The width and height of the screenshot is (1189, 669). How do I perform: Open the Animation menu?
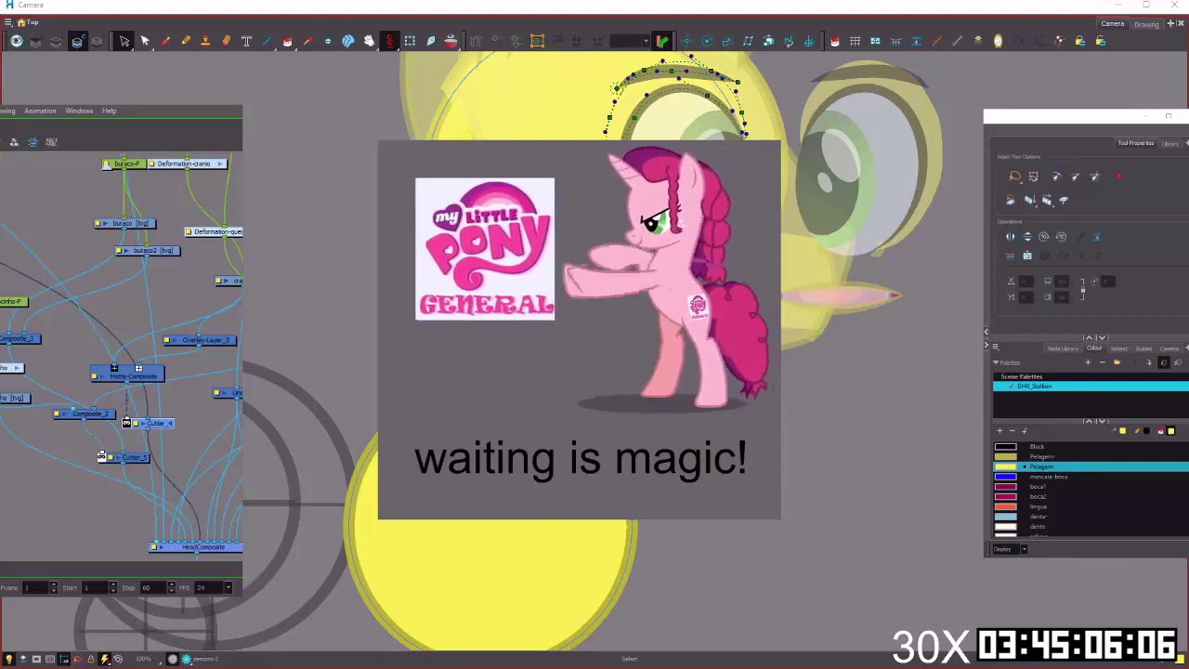tap(40, 111)
